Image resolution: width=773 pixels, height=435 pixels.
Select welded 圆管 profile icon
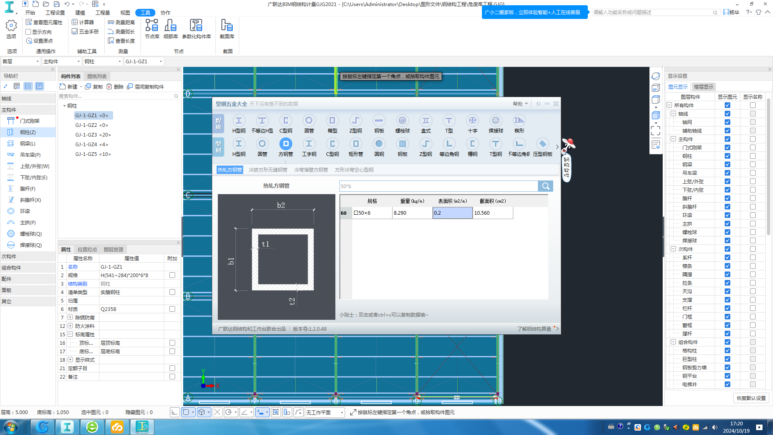click(309, 120)
